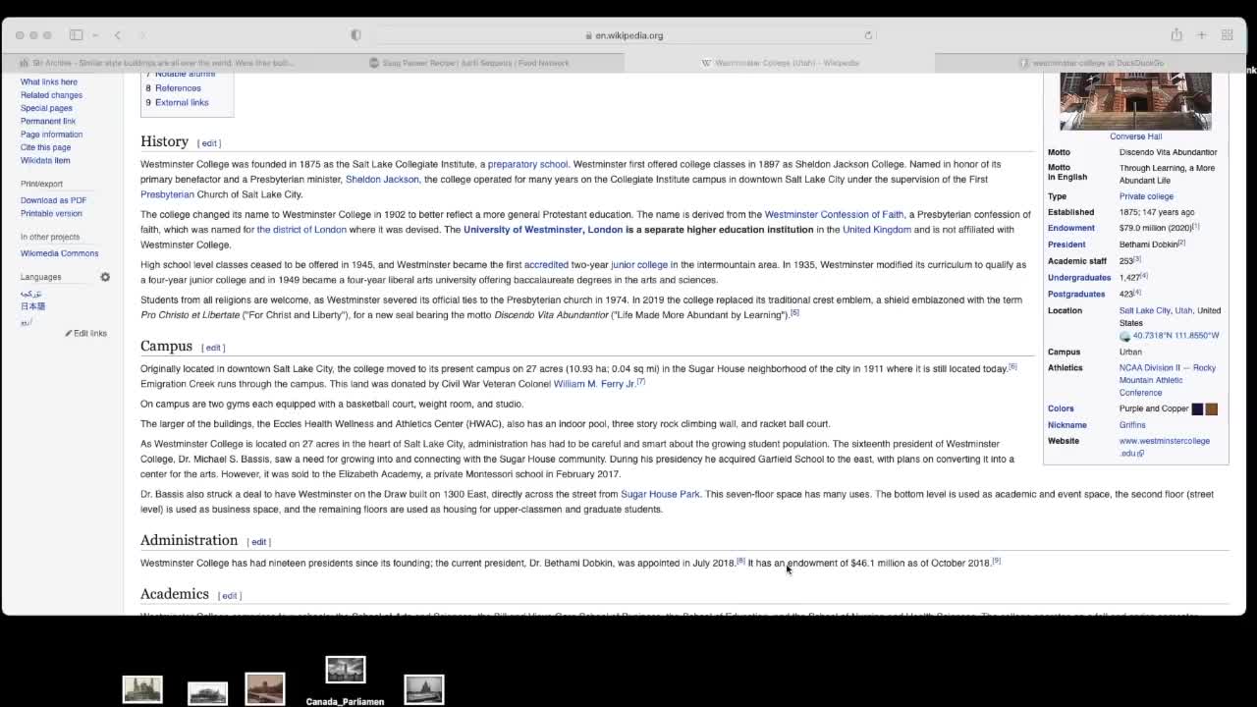Switch to the DuckDuckGo search tab
This screenshot has width=1257, height=707.
pyautogui.click(x=1090, y=63)
